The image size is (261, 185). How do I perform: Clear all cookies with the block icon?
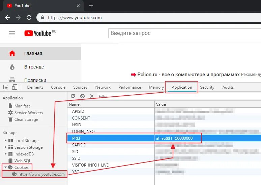click(82, 96)
